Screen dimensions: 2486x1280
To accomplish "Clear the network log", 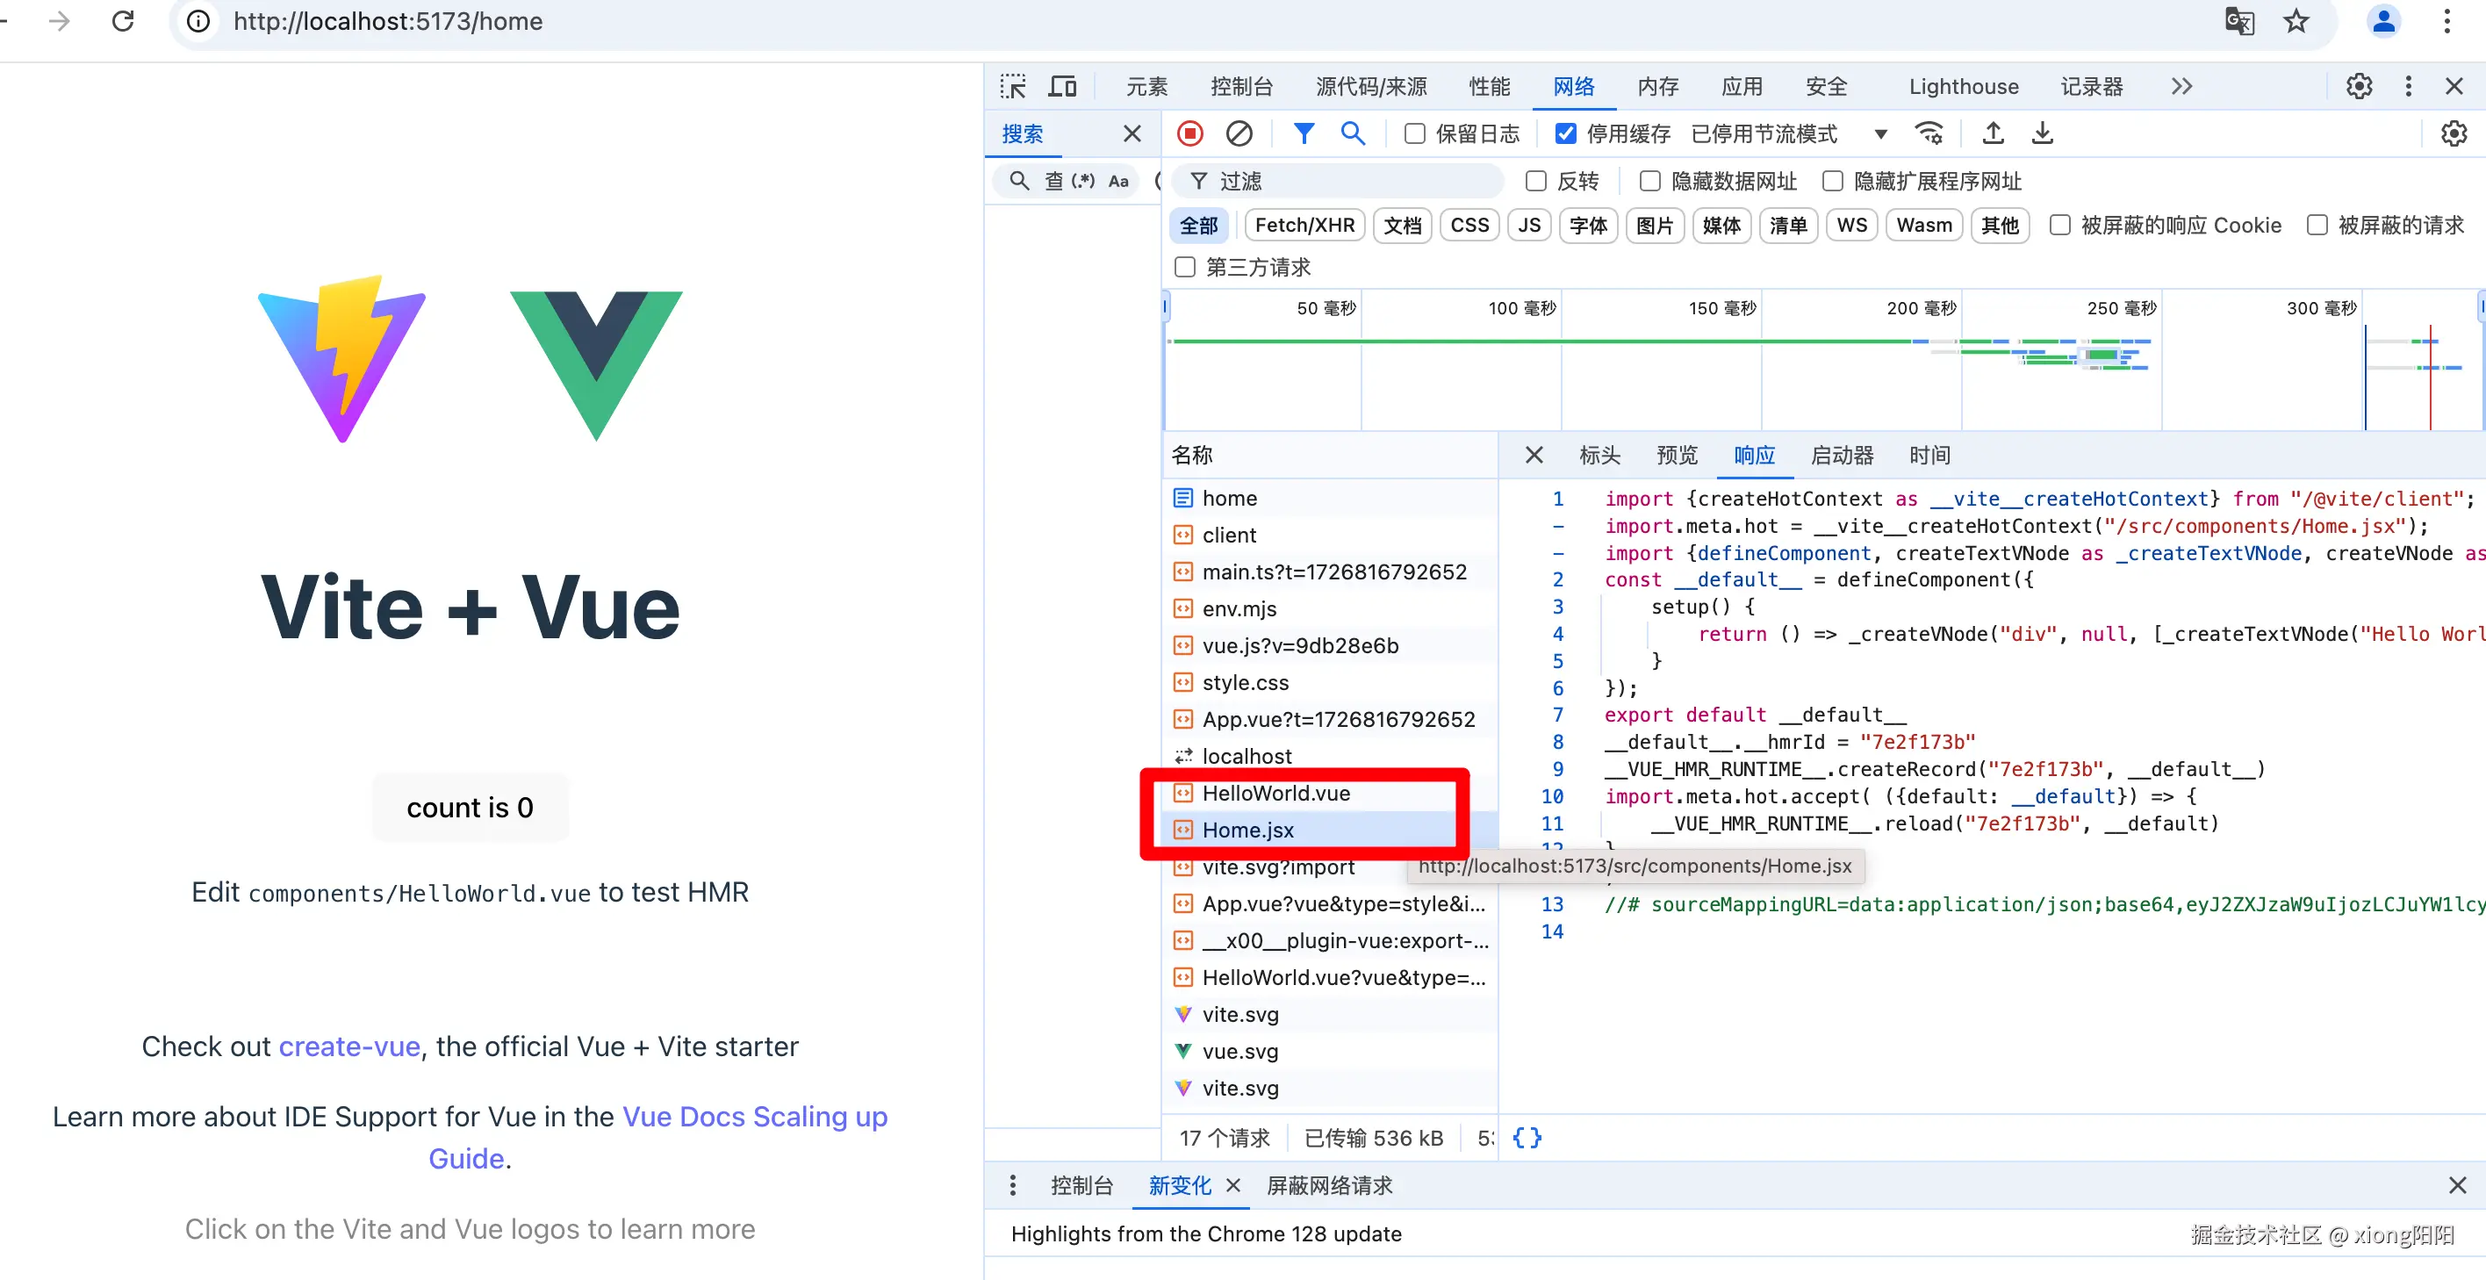I will click(x=1239, y=133).
